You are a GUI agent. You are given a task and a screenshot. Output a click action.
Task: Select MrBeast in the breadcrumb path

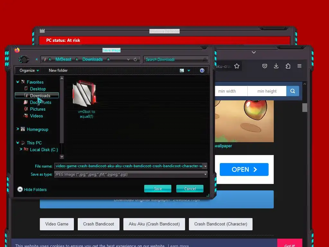pos(63,59)
